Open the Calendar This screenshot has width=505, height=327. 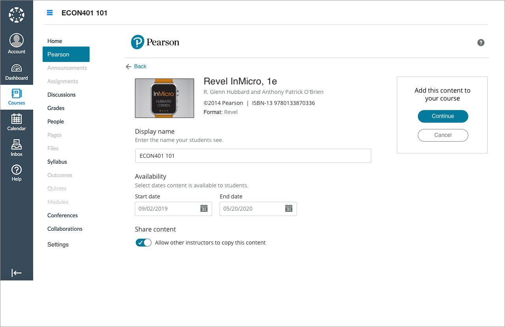pos(17,122)
